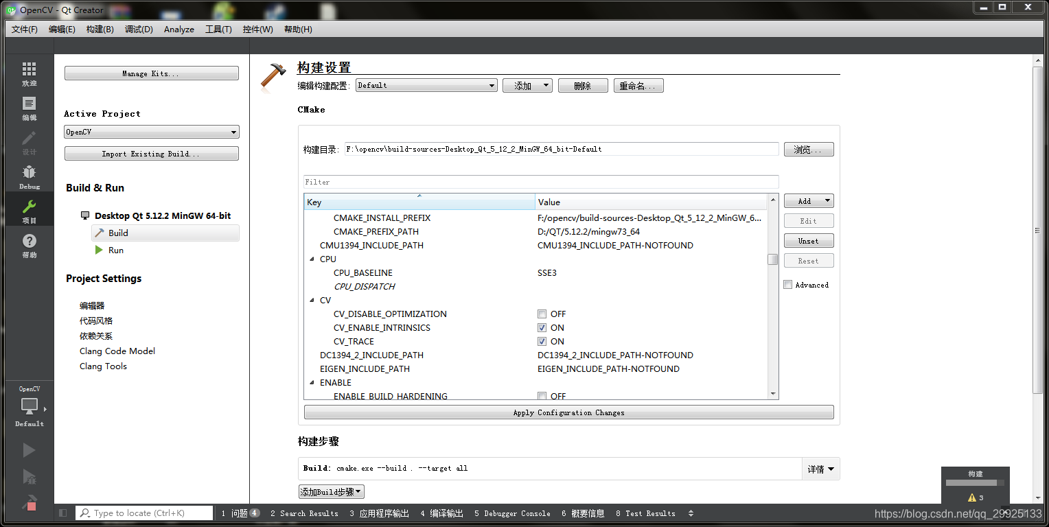Collapse the CPU tree group
Image resolution: width=1049 pixels, height=527 pixels.
(312, 259)
